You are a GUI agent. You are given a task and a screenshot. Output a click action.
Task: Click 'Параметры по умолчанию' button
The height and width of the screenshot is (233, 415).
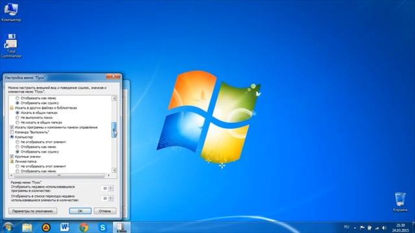coord(33,211)
